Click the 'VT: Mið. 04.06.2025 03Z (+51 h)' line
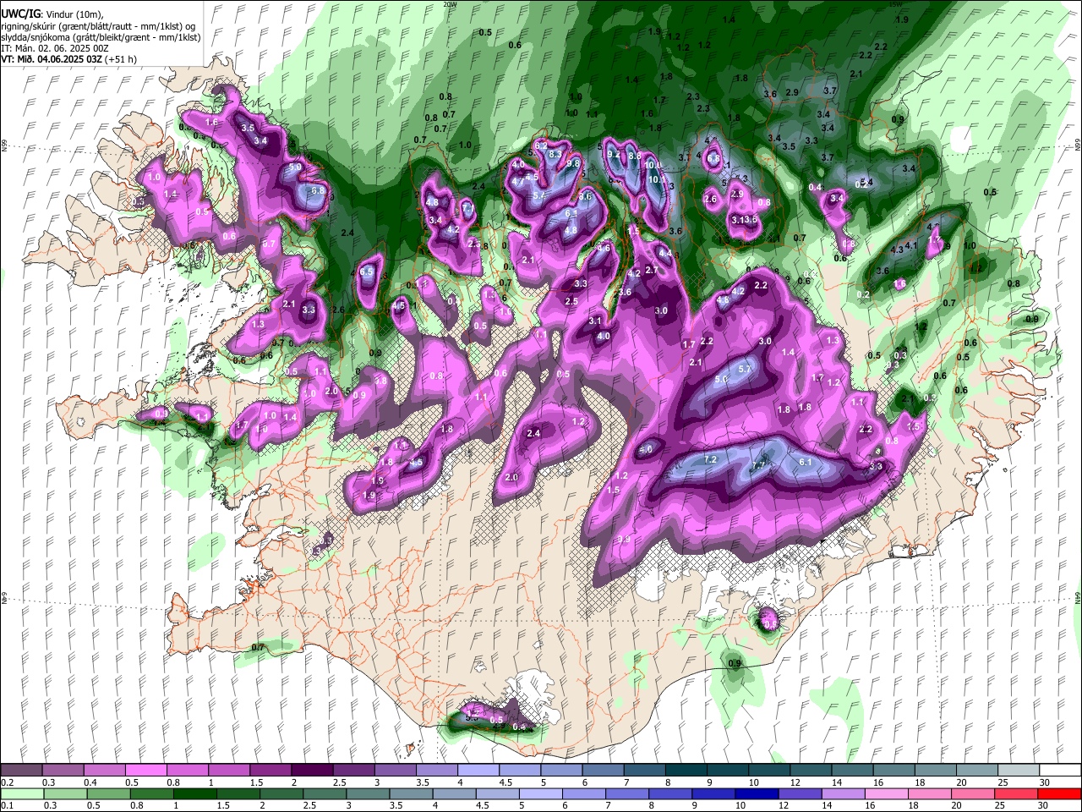 point(68,59)
